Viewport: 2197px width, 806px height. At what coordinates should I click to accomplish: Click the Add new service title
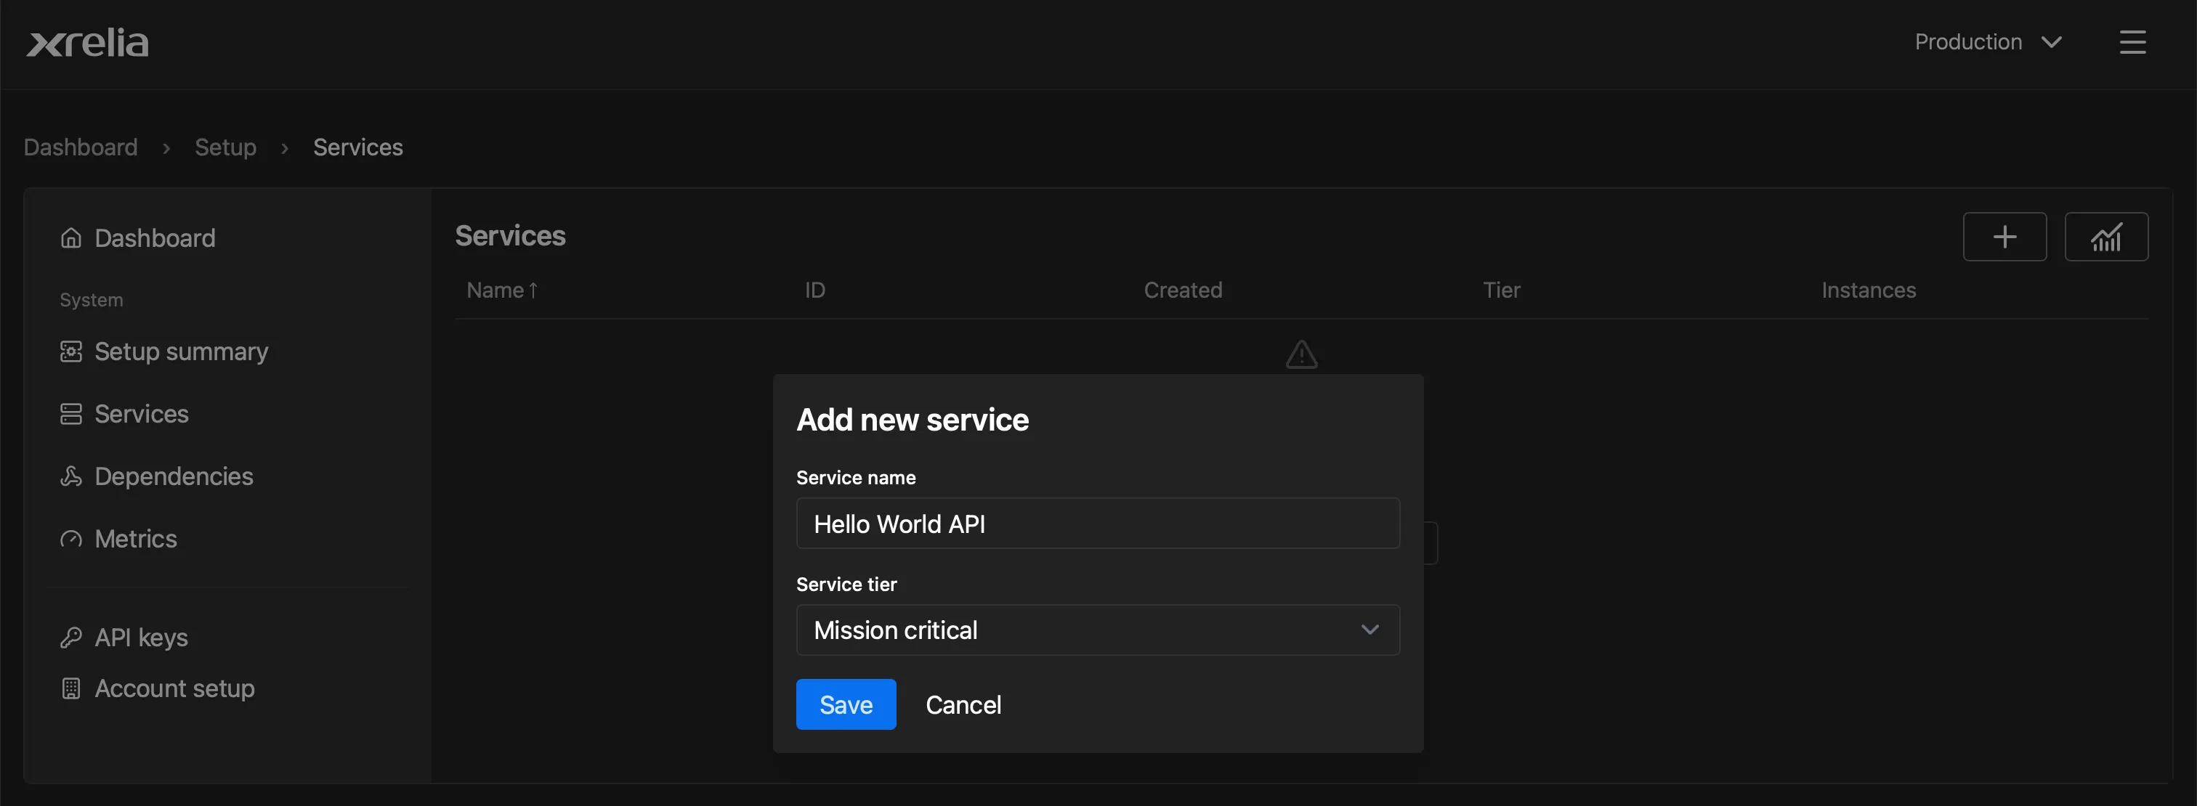(913, 420)
